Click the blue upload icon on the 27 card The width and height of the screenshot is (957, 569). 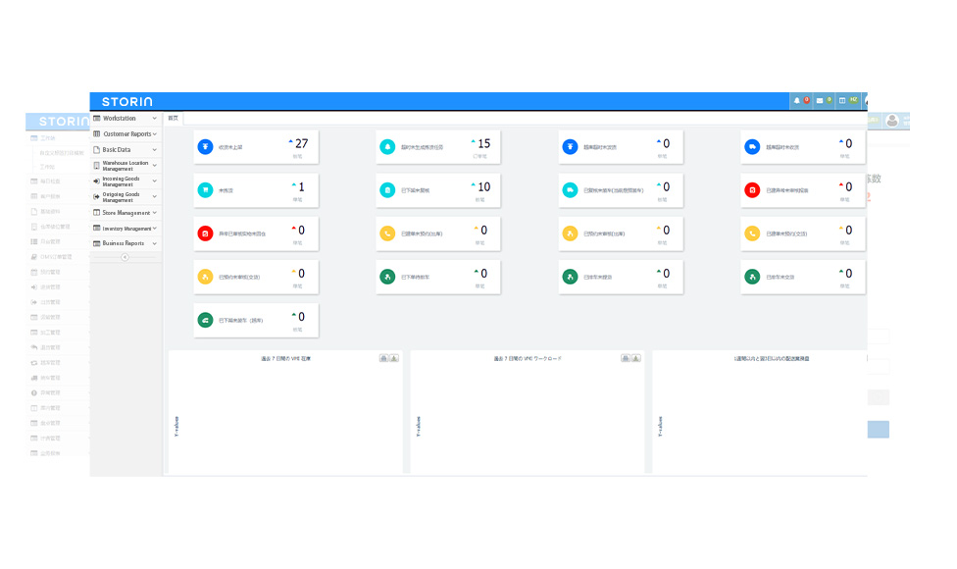click(x=206, y=146)
